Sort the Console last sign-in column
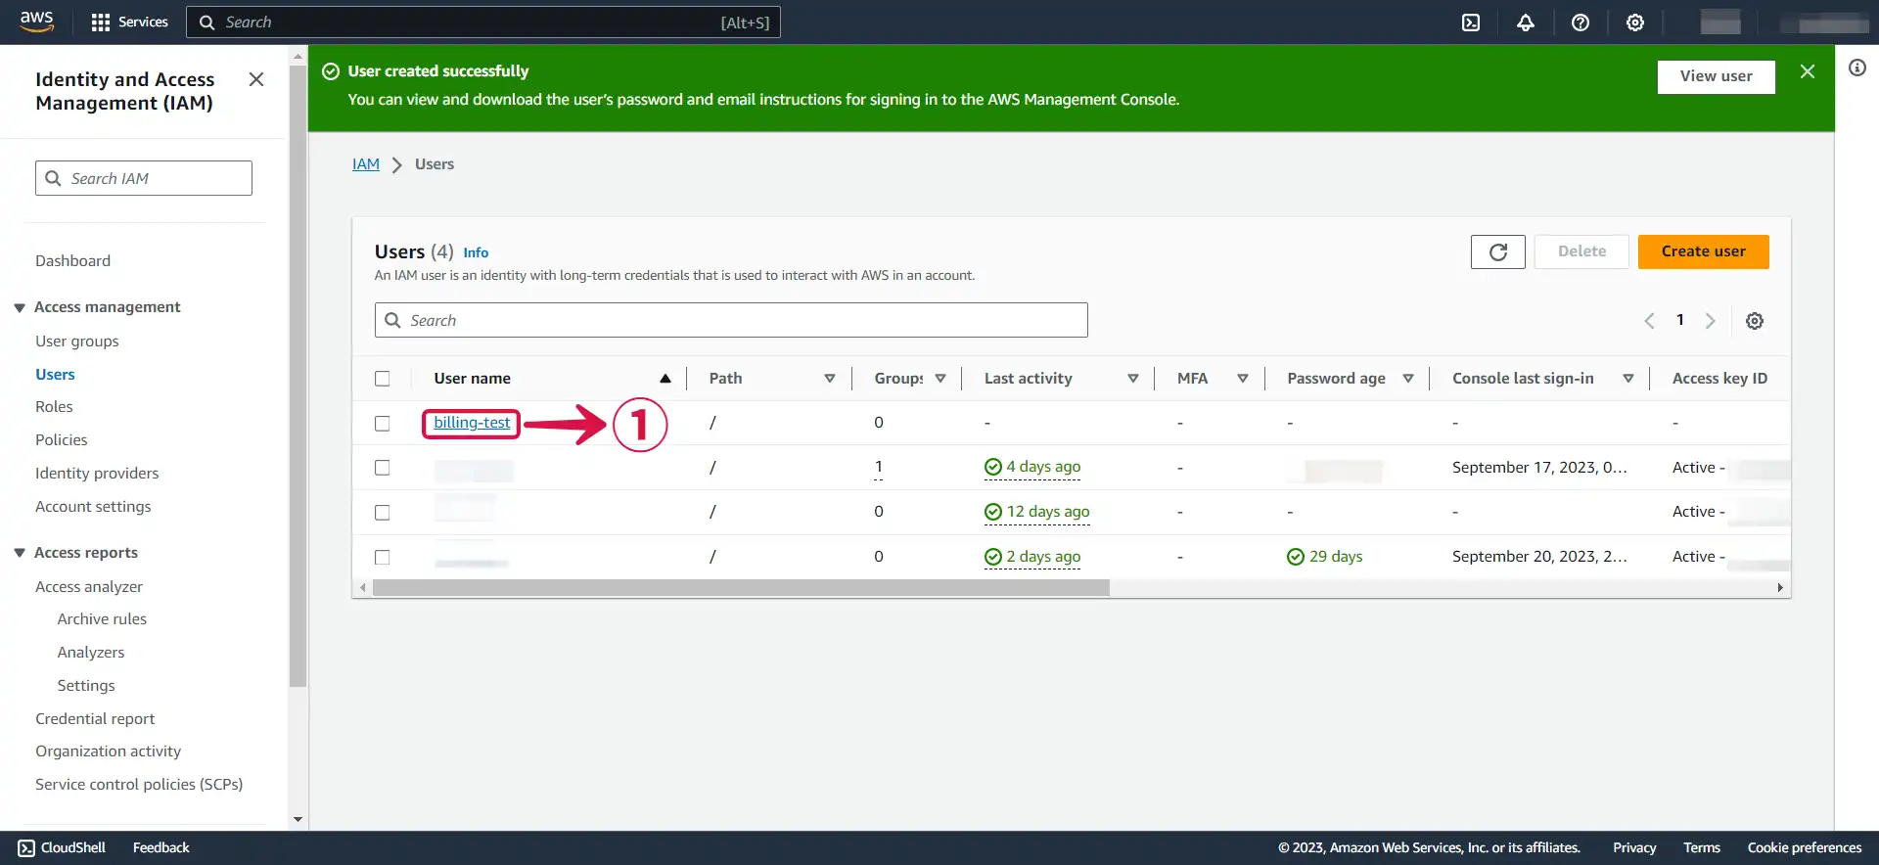The height and width of the screenshot is (865, 1879). point(1627,379)
